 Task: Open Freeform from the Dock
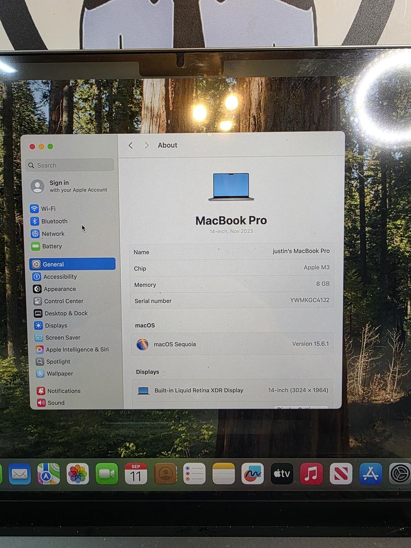[x=253, y=474]
